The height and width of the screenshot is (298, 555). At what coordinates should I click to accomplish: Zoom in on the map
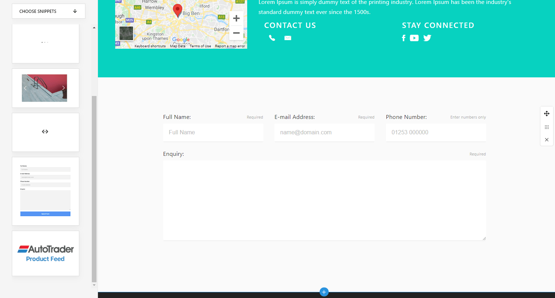(x=236, y=18)
